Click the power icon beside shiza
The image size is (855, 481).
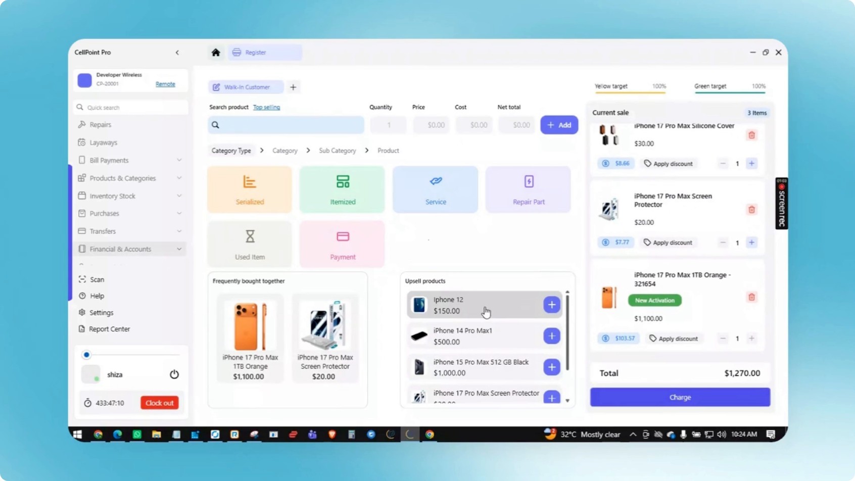pos(174,374)
